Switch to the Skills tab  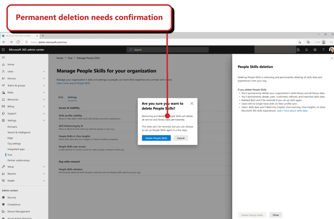pos(61,97)
